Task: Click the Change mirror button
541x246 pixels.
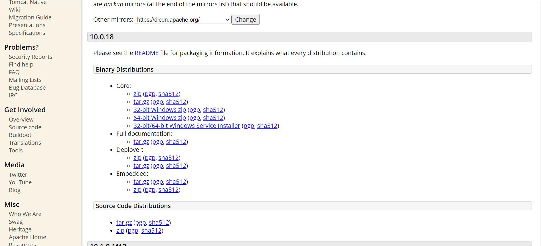Action: pyautogui.click(x=245, y=19)
